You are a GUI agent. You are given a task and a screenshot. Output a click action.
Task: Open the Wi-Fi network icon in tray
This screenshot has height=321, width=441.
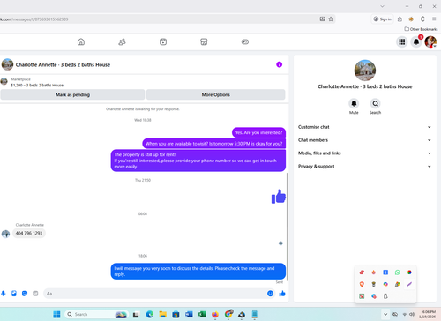(x=405, y=314)
